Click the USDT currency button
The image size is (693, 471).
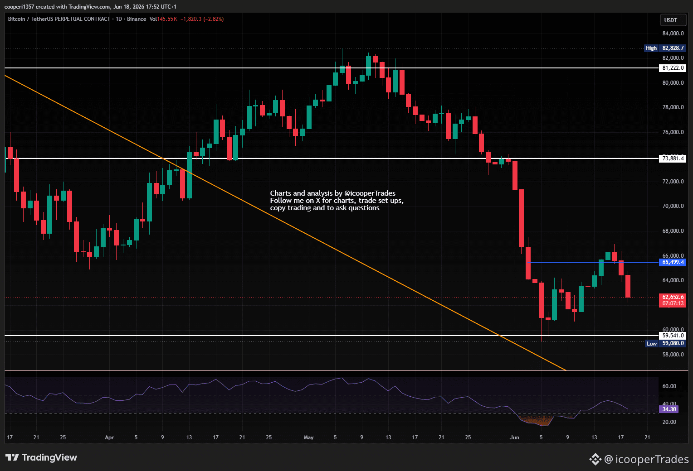click(673, 20)
